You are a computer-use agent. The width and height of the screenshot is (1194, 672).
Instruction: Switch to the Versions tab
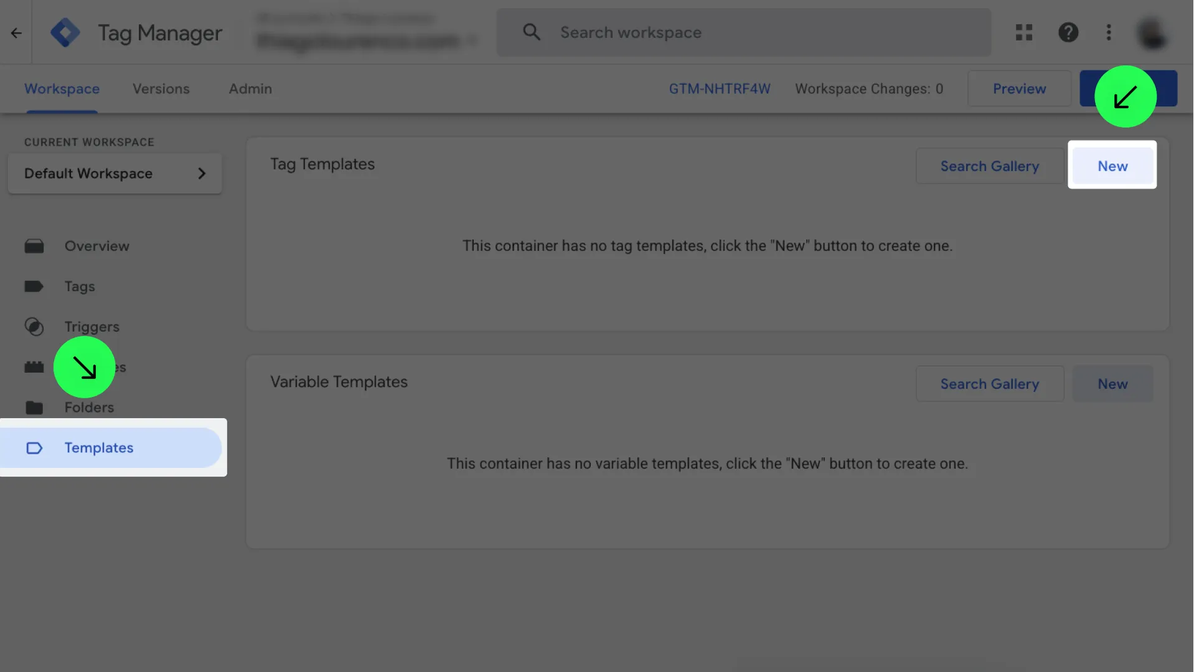point(161,89)
